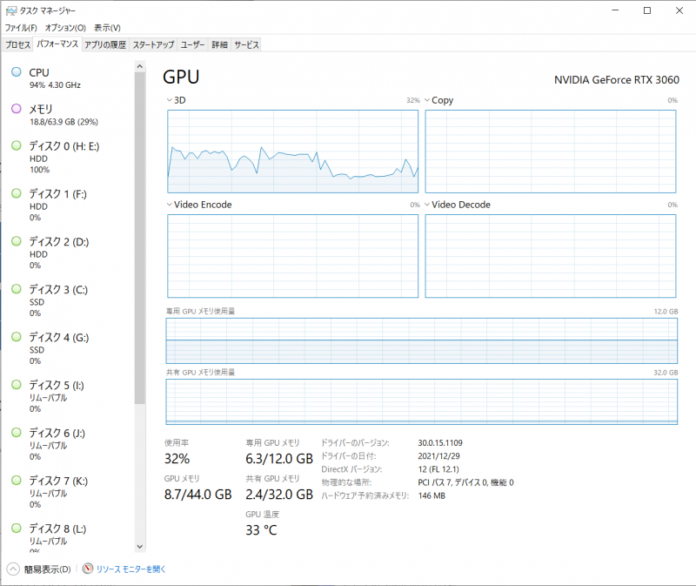The width and height of the screenshot is (696, 586).
Task: Expand the Copy chart dropdown
Action: click(x=425, y=100)
